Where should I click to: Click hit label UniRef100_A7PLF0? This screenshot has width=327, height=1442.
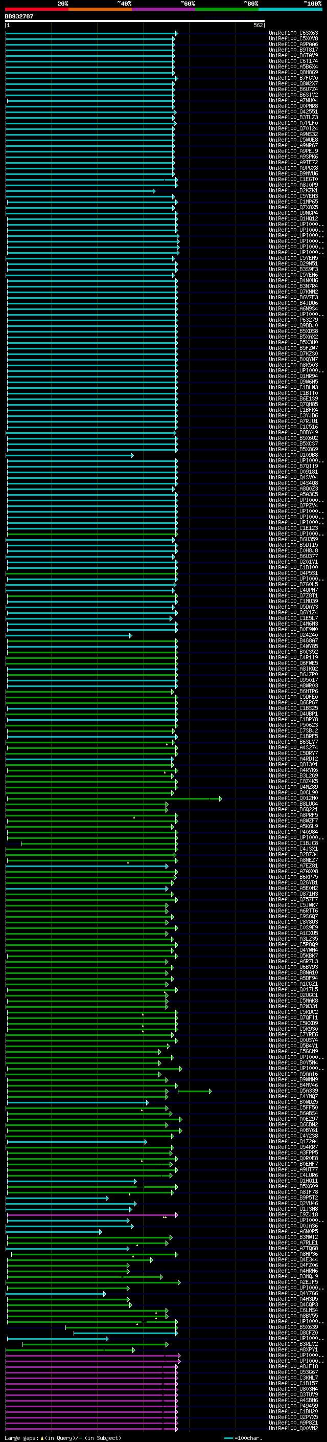click(293, 123)
